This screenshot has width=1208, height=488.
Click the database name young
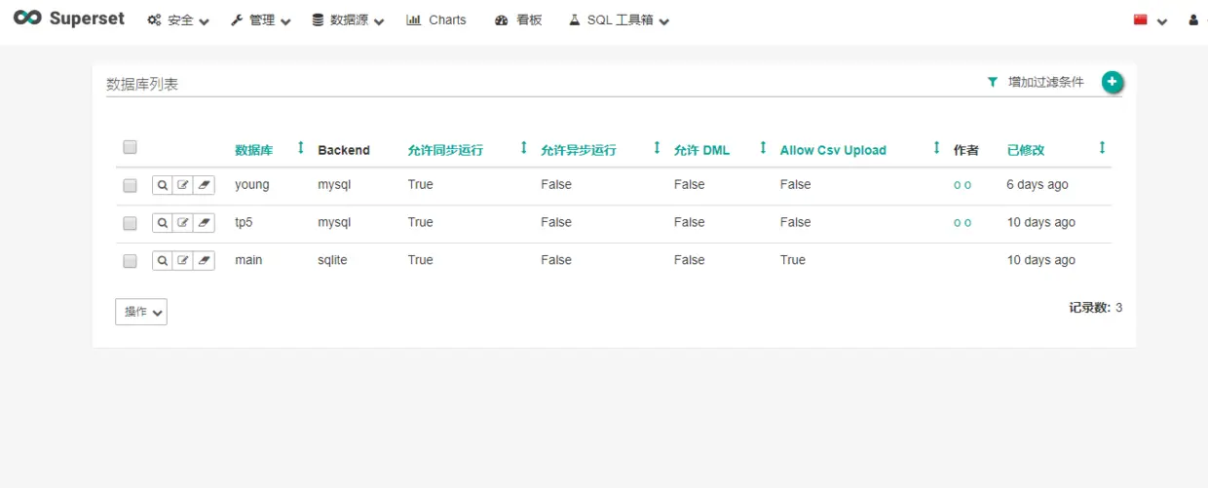point(252,184)
